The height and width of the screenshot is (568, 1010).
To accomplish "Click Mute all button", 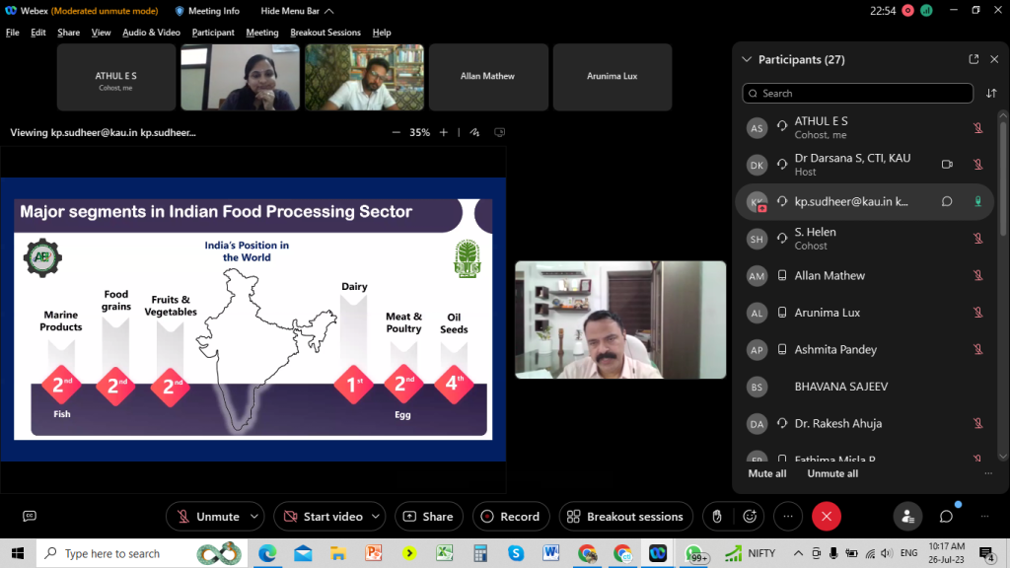I will pyautogui.click(x=767, y=473).
